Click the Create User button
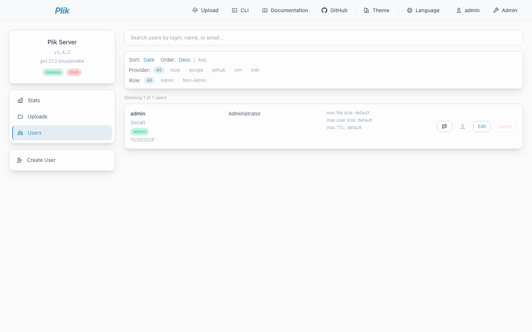The width and height of the screenshot is (532, 332). click(62, 160)
